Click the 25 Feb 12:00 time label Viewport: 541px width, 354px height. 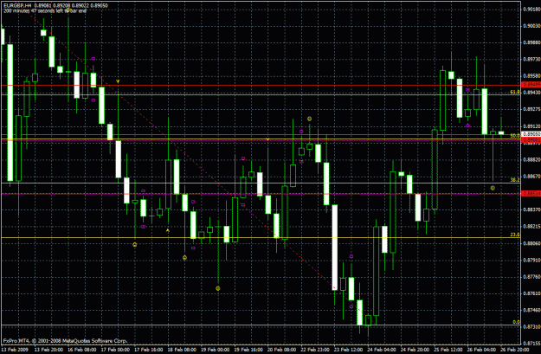tap(448, 350)
